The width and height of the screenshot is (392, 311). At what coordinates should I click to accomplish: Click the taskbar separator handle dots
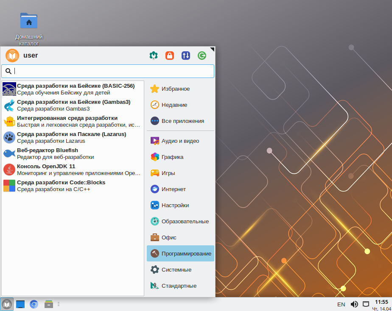click(59, 304)
